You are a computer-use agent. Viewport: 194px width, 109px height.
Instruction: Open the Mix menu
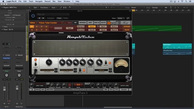tap(54, 1)
